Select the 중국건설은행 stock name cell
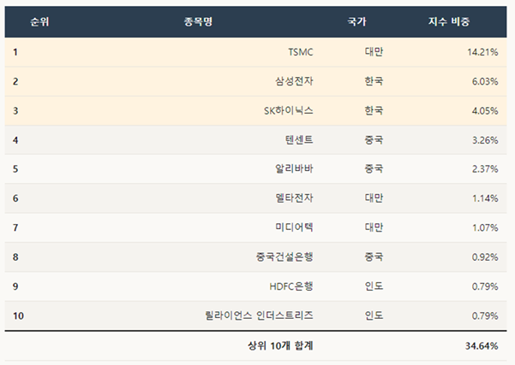 tap(284, 257)
